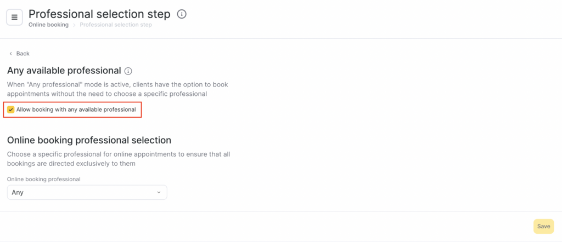Click the 'Any available professional' heading
This screenshot has width=562, height=242.
tap(64, 71)
